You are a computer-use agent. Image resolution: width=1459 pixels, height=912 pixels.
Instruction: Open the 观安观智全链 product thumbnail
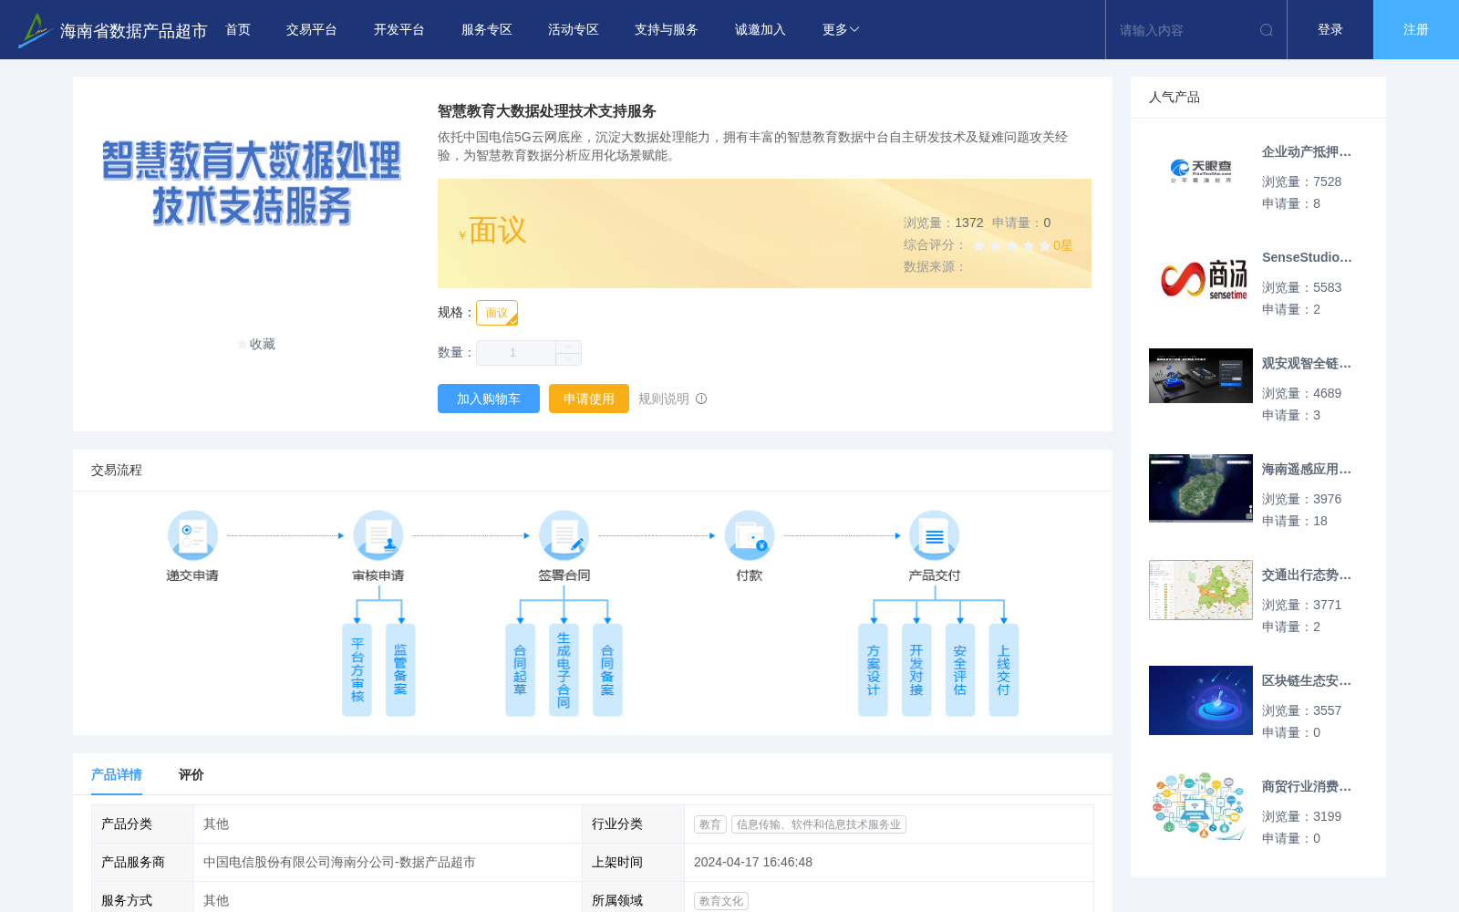(x=1201, y=376)
